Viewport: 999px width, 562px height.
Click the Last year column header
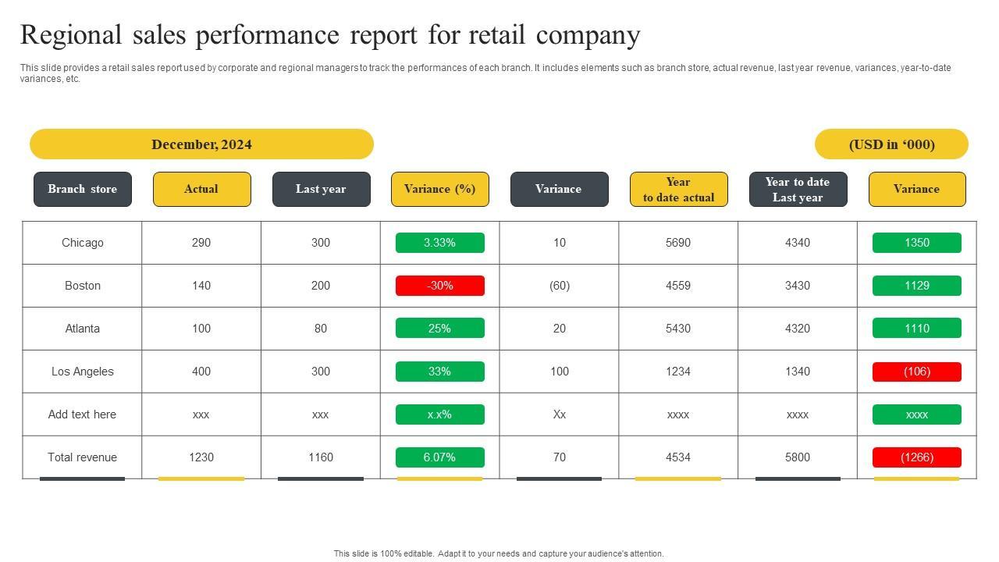click(321, 189)
